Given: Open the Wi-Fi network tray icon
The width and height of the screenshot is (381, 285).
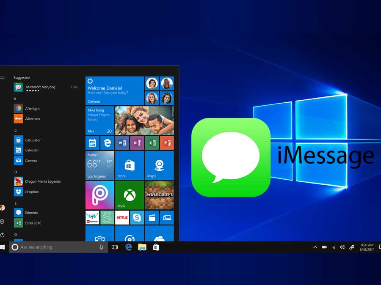Looking at the screenshot, I should tap(334, 247).
